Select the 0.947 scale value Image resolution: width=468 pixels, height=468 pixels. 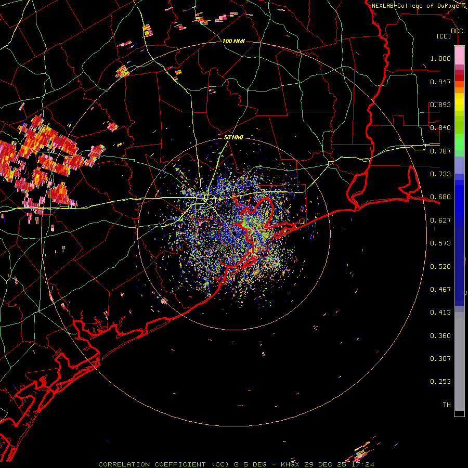tap(440, 82)
